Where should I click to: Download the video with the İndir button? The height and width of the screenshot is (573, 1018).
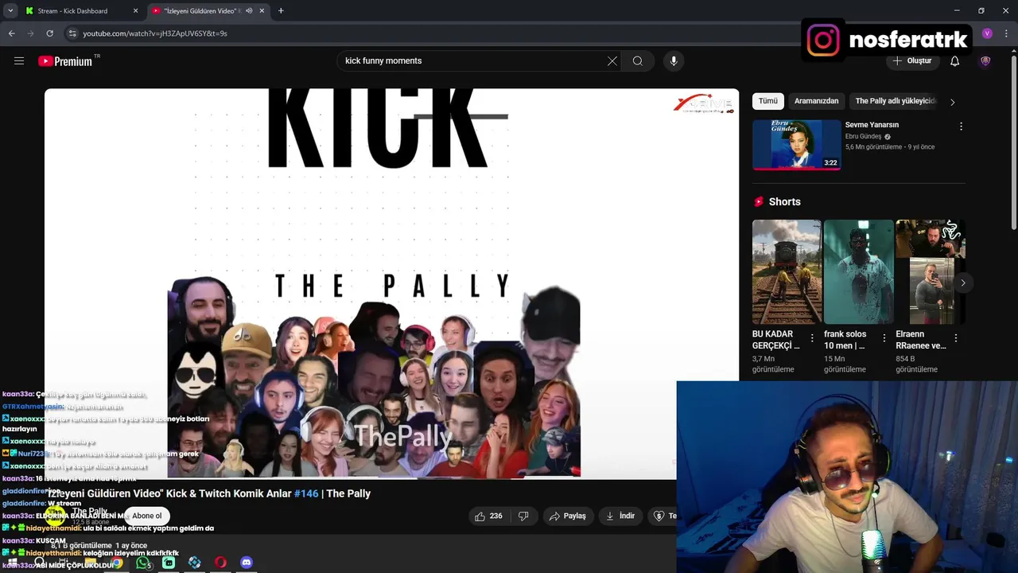(620, 516)
